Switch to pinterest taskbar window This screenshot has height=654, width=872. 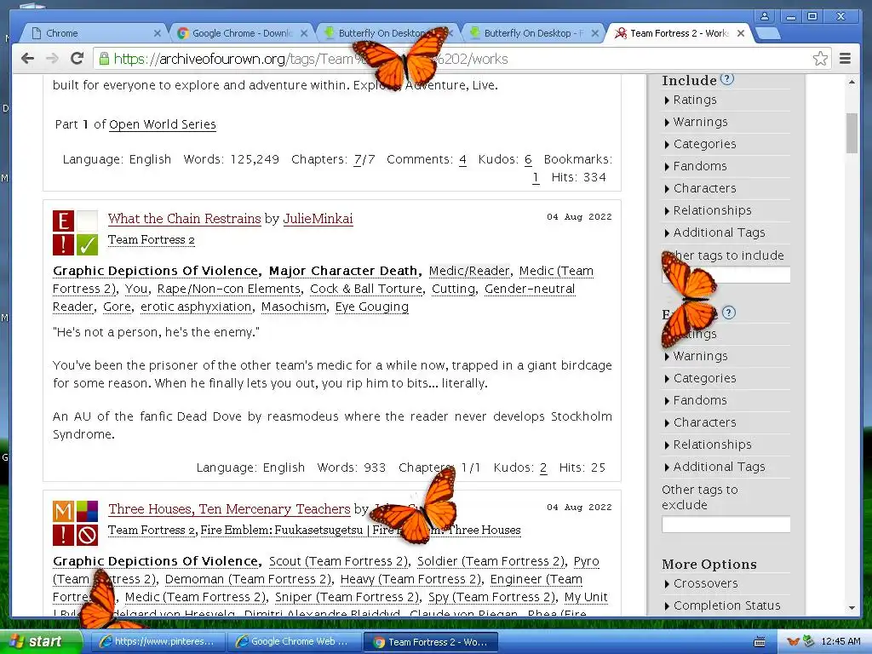tap(158, 641)
